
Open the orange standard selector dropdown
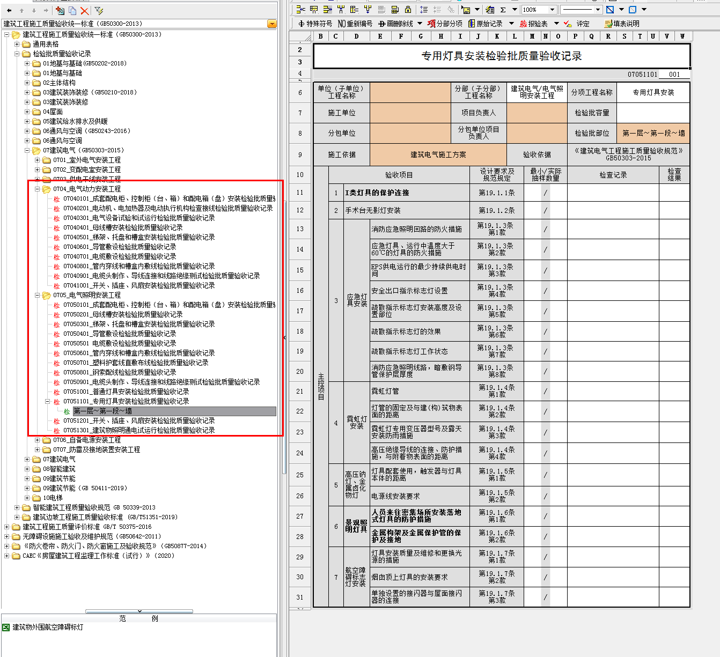point(272,24)
